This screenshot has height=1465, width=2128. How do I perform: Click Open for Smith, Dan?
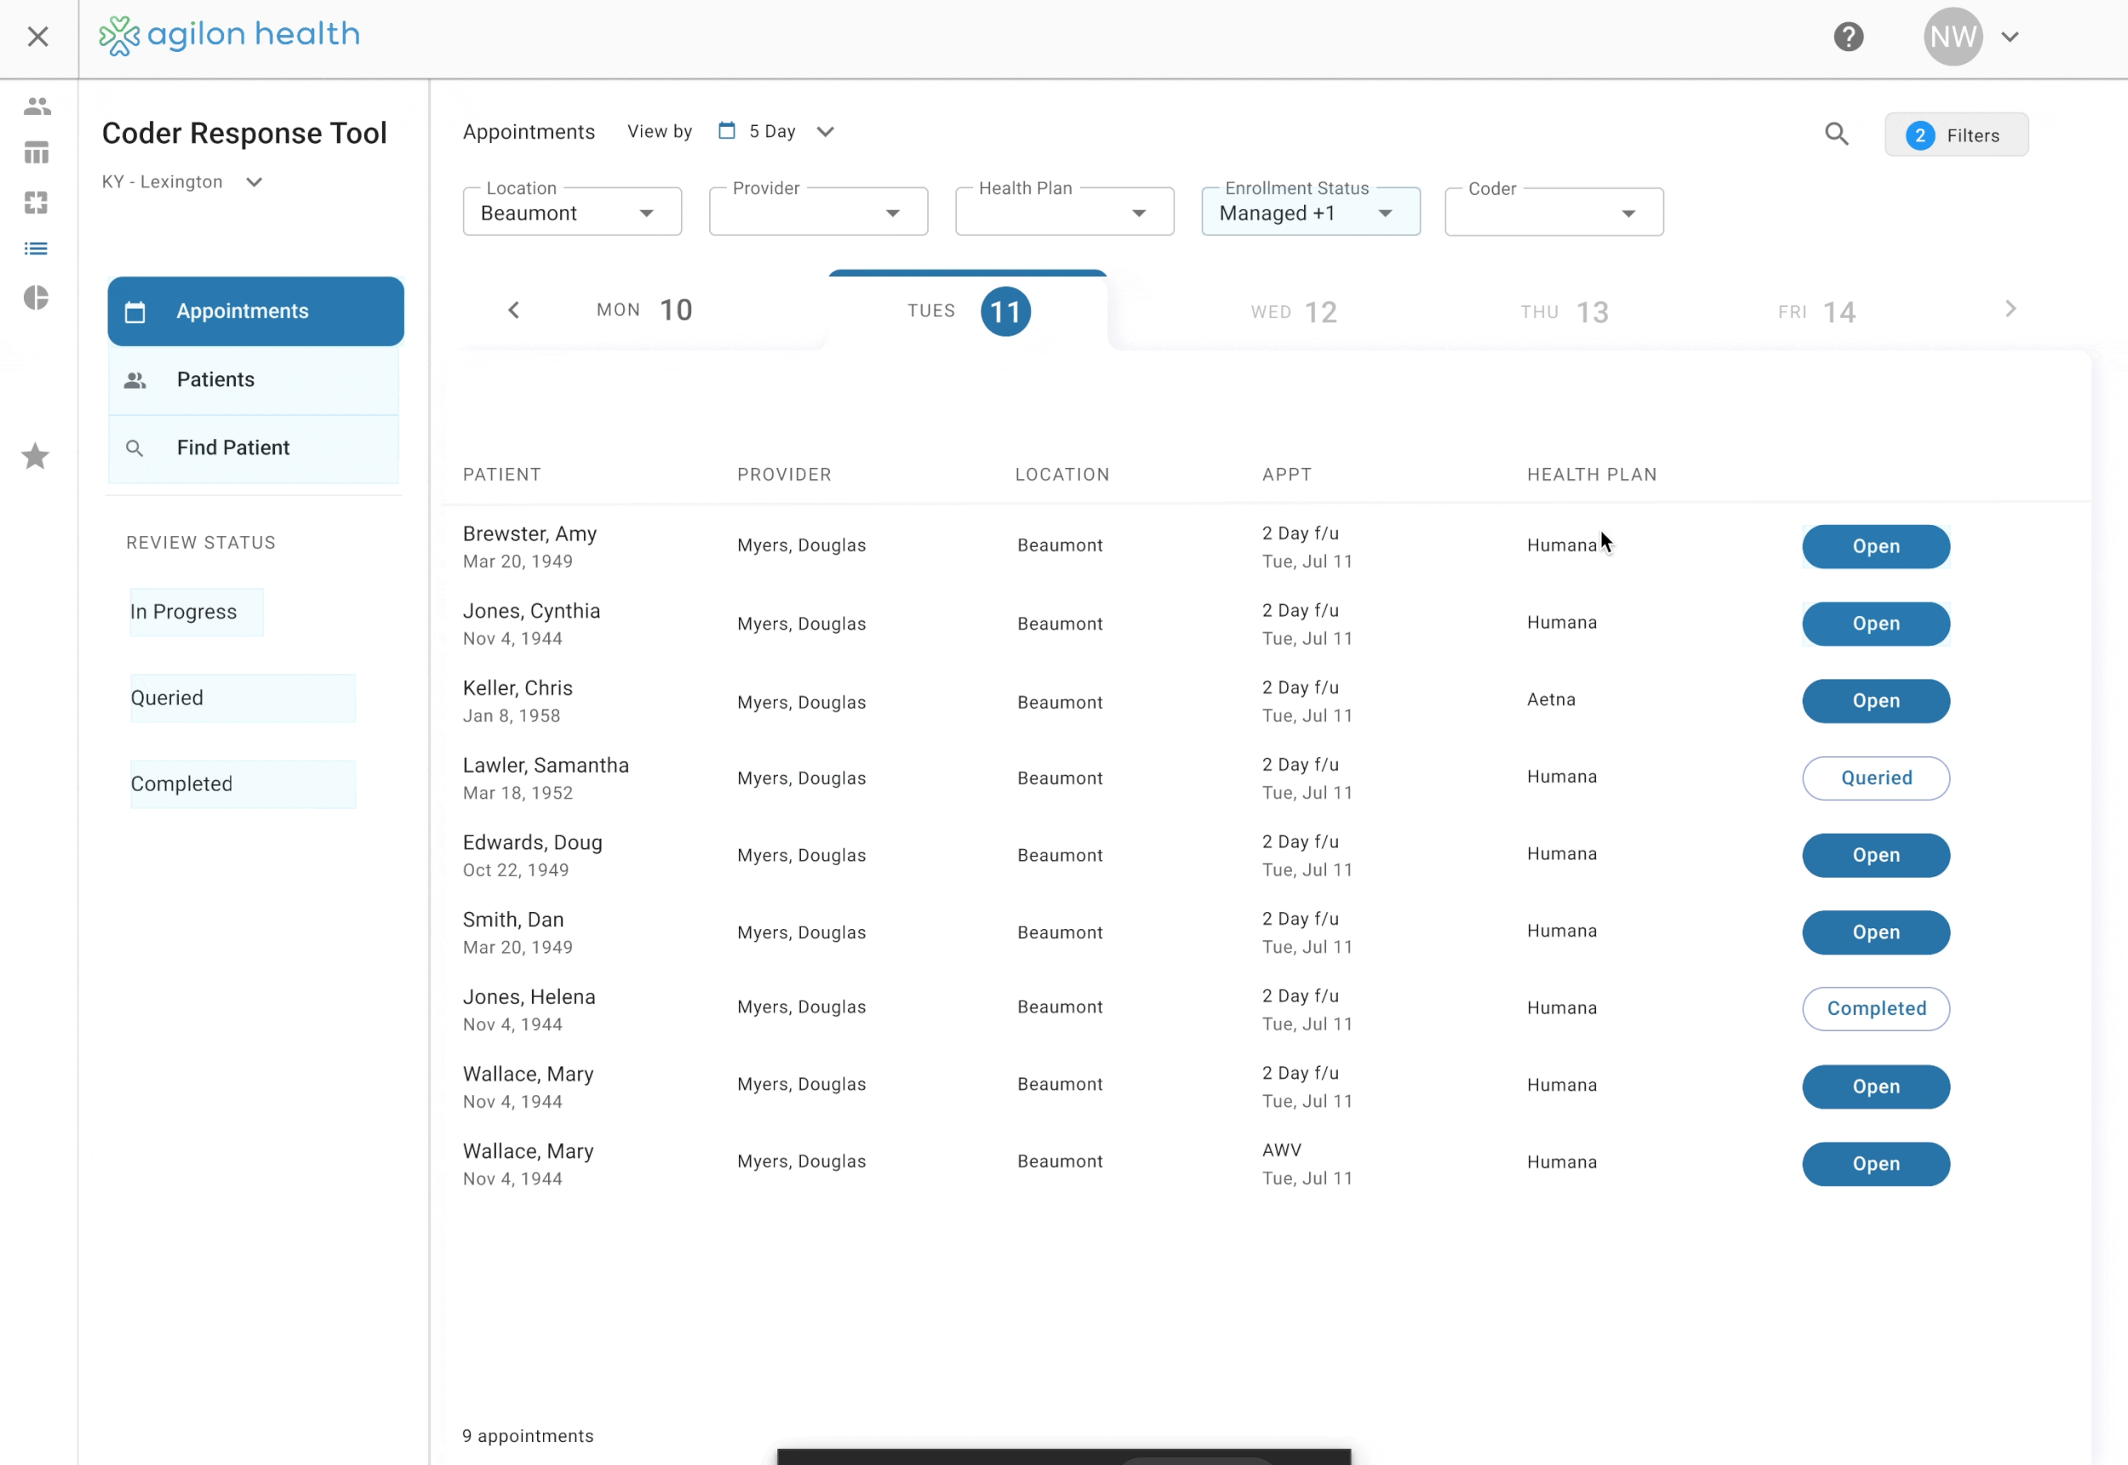[x=1875, y=932]
